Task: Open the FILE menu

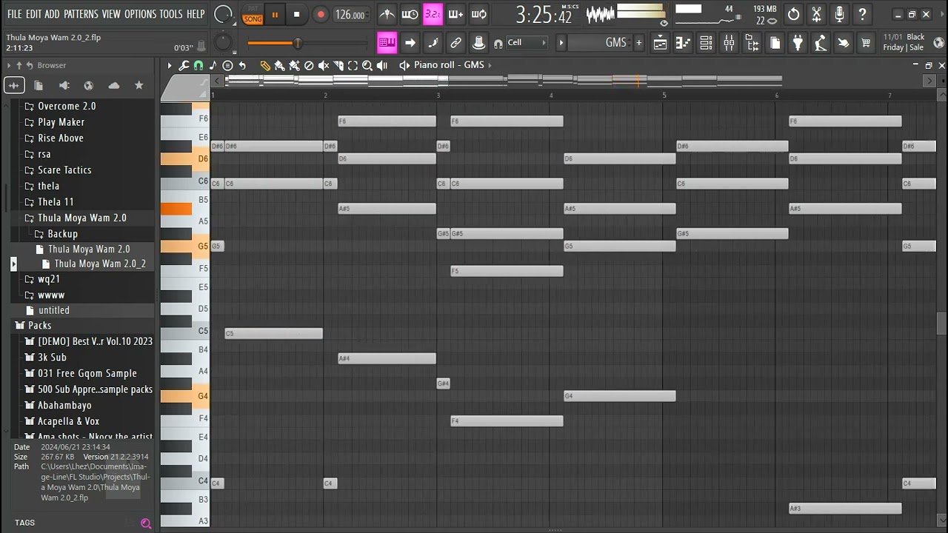Action: pyautogui.click(x=14, y=14)
